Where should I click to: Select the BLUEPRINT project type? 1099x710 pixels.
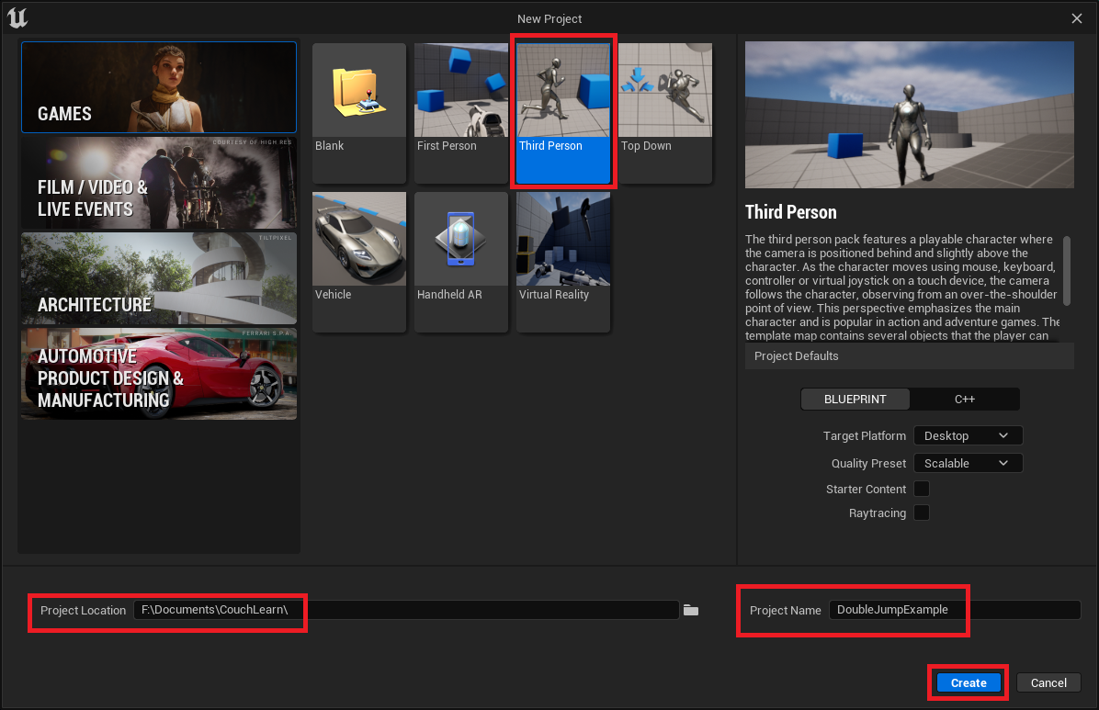[x=855, y=400]
